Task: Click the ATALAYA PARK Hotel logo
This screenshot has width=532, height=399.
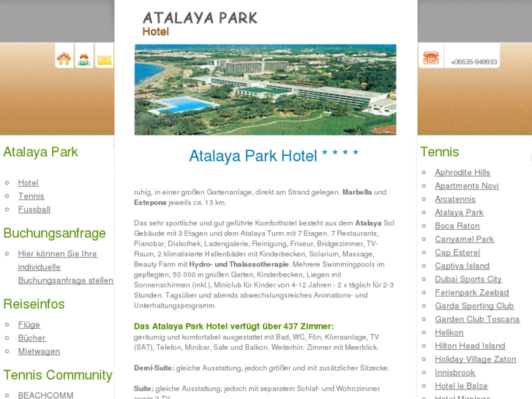Action: tap(200, 23)
